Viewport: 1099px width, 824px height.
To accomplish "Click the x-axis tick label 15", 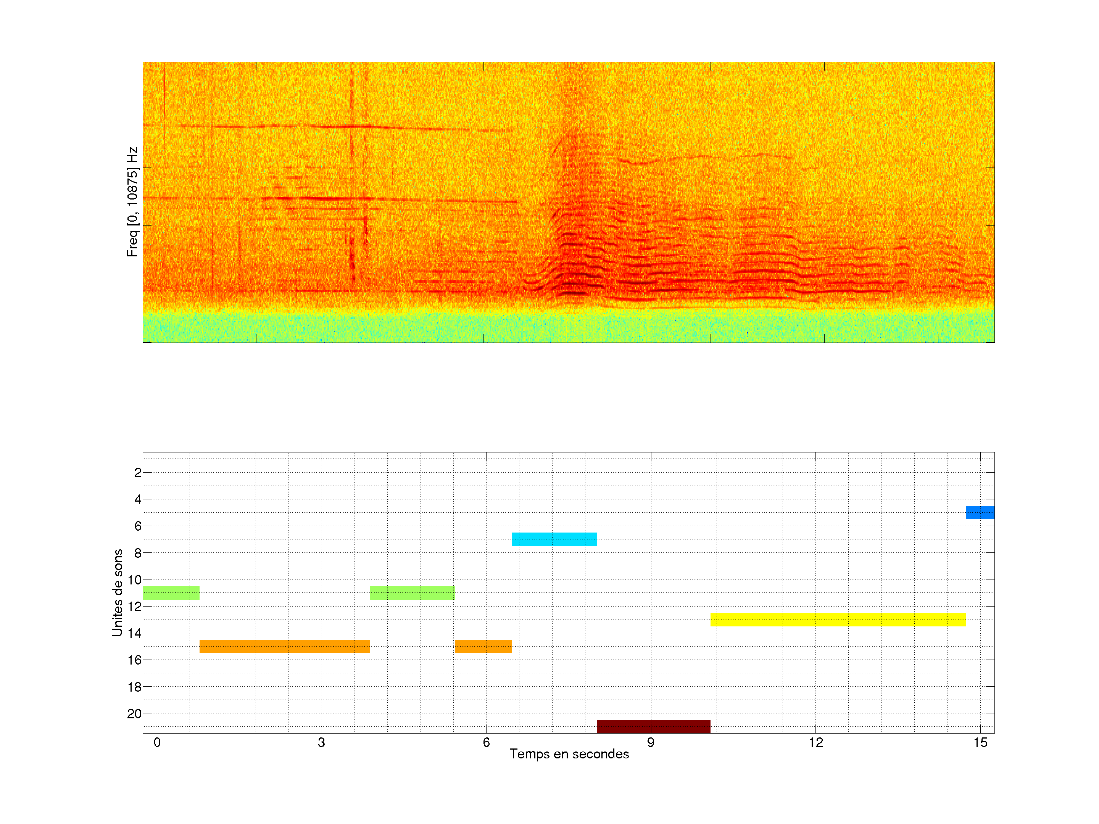I will click(x=980, y=742).
